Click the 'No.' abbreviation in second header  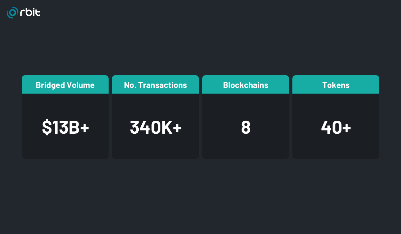pyautogui.click(x=130, y=85)
